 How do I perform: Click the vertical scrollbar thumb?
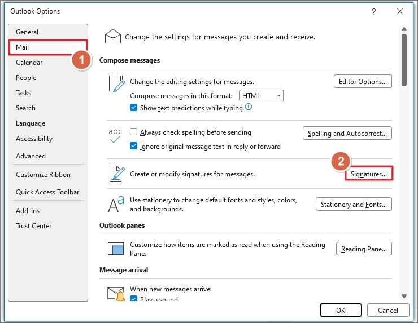[x=404, y=60]
